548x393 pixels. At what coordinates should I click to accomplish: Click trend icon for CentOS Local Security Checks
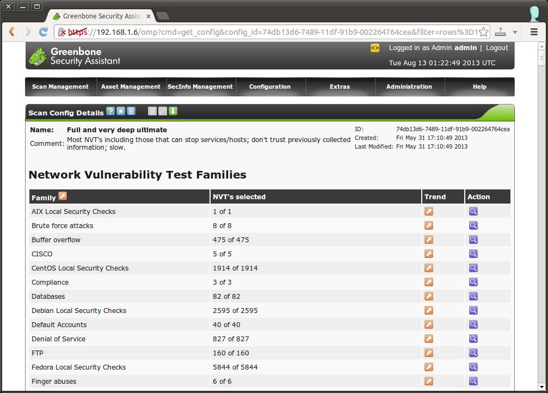click(x=429, y=268)
